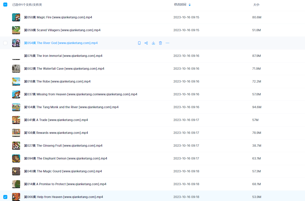Toggle the select-all checkbox in header
The width and height of the screenshot is (305, 201).
(x=5, y=5)
